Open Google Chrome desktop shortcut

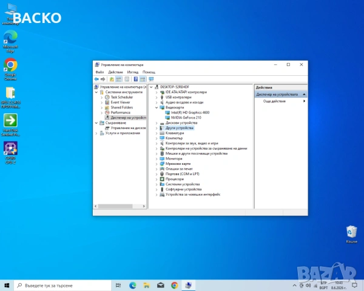(10, 69)
